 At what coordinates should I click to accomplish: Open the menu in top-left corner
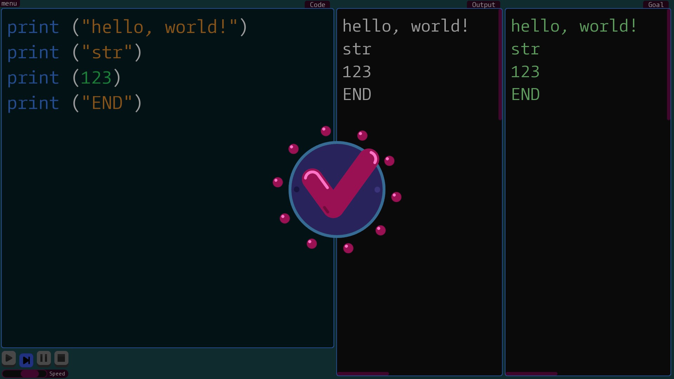(9, 4)
